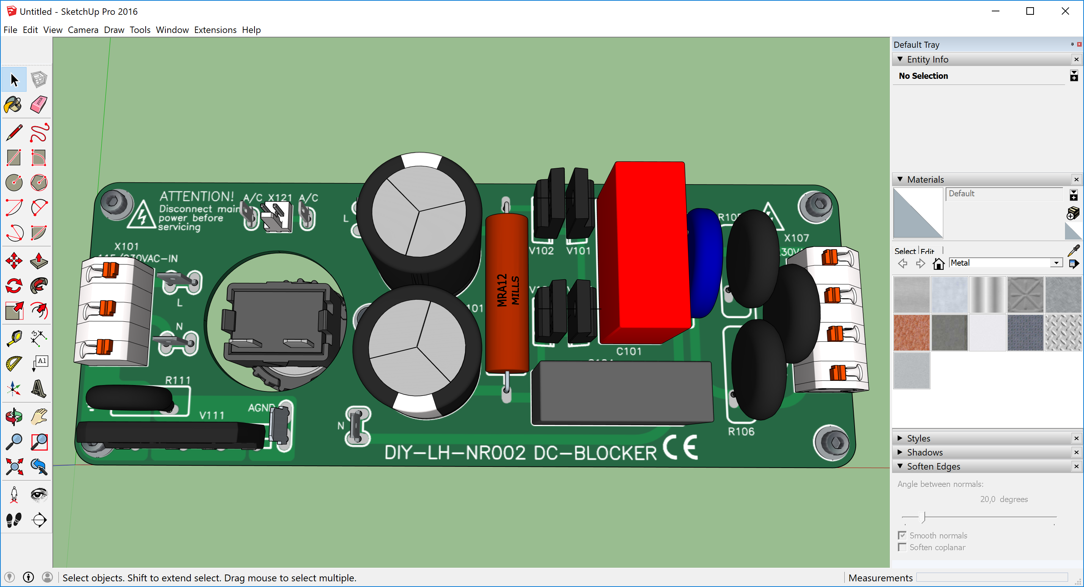Pick the diamond plate metal swatch

1063,333
